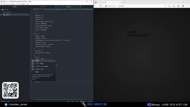Open the profile avatar in browser

pos(183,6)
